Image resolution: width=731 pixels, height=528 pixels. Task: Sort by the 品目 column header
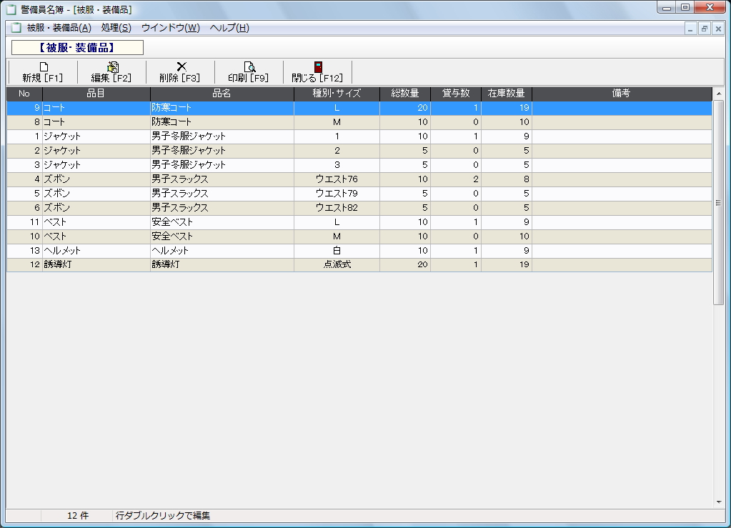[96, 94]
